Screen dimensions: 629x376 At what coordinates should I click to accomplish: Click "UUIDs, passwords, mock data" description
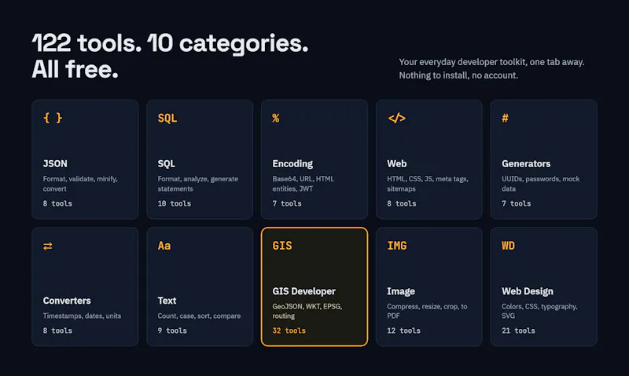[540, 184]
